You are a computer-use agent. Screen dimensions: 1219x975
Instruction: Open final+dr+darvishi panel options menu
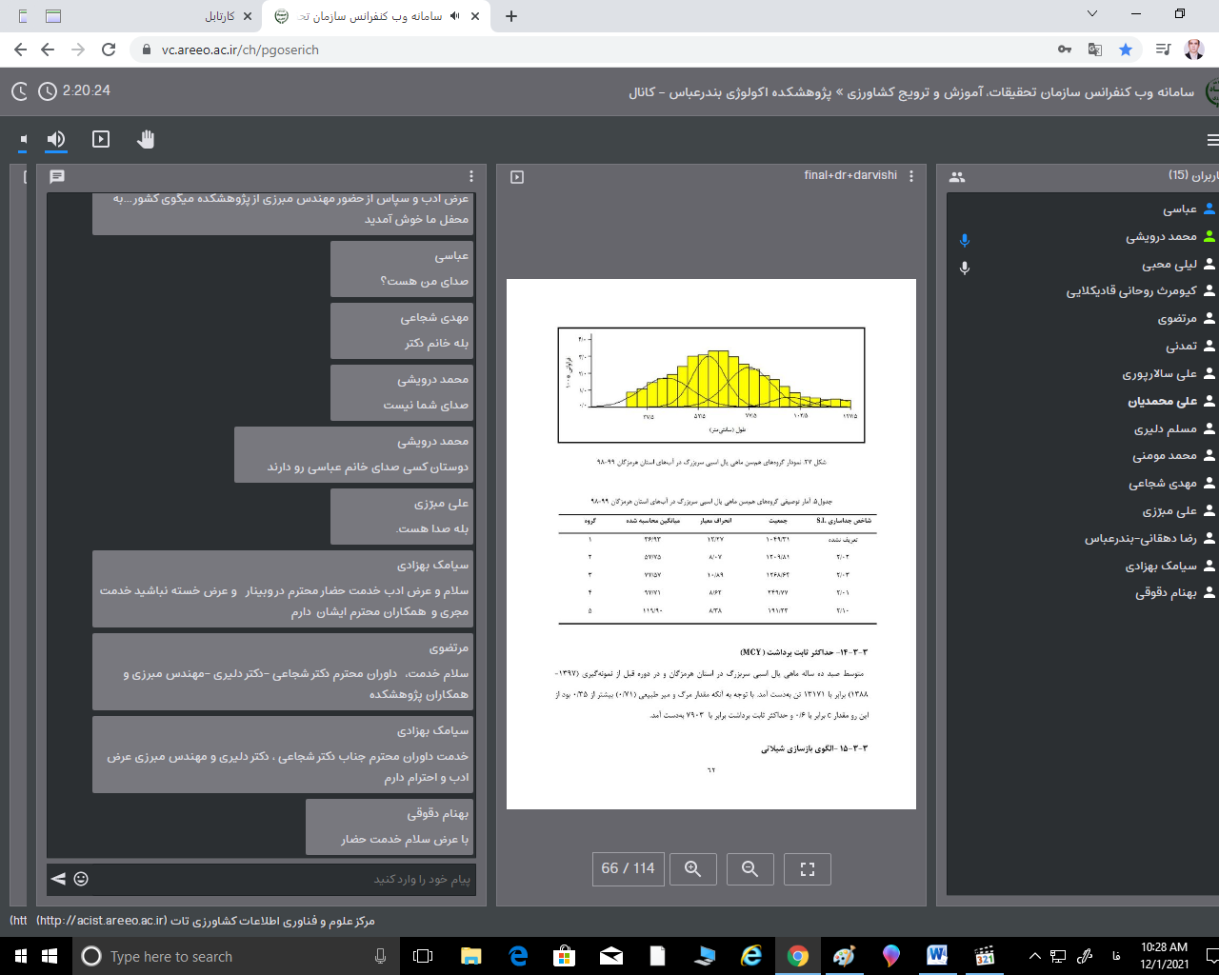pyautogui.click(x=911, y=176)
